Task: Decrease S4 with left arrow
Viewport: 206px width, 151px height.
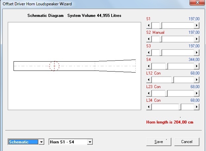Action: [149, 66]
